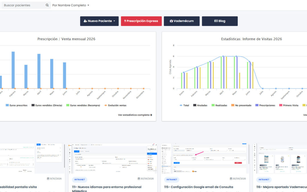
Task: Open the Nuevos idiomas blog post thumbnail
Action: click(113, 158)
